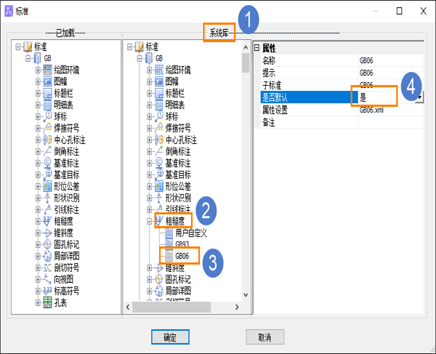The image size is (436, 354).
Task: Click the 焊接符号 icon in the 已加载 tree
Action: 47,128
